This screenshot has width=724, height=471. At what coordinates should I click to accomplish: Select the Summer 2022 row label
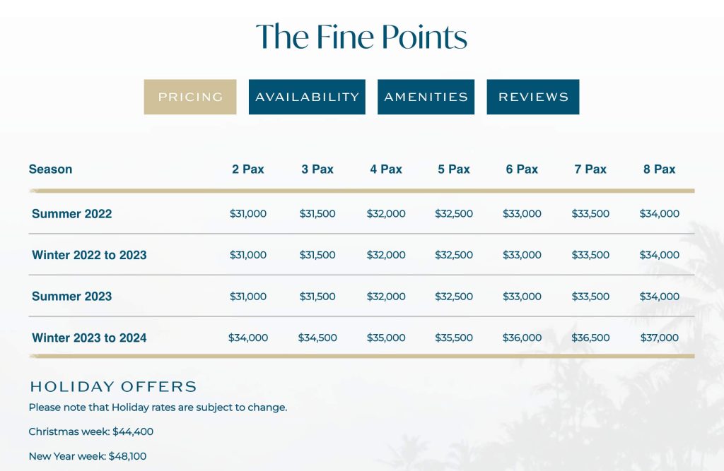pyautogui.click(x=71, y=213)
